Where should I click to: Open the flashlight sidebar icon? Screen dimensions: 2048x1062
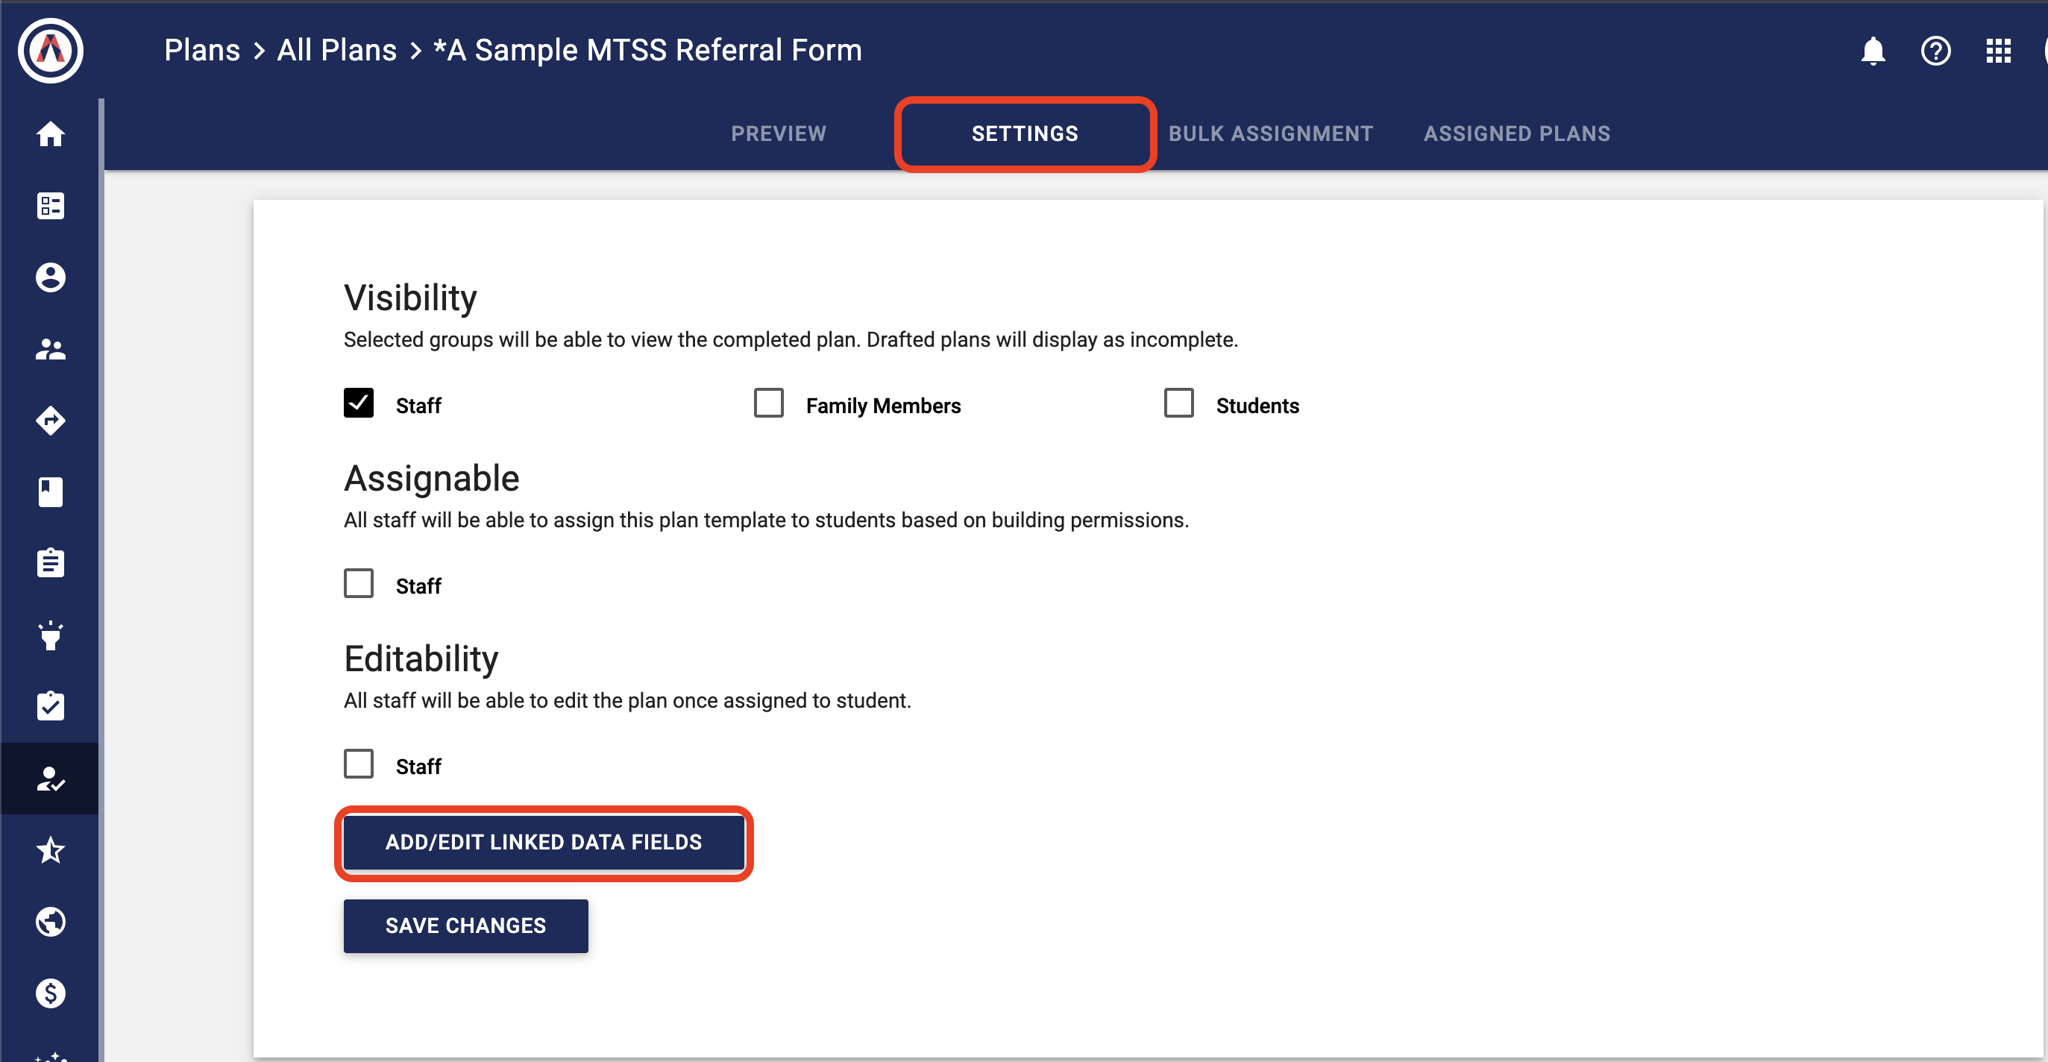click(50, 635)
